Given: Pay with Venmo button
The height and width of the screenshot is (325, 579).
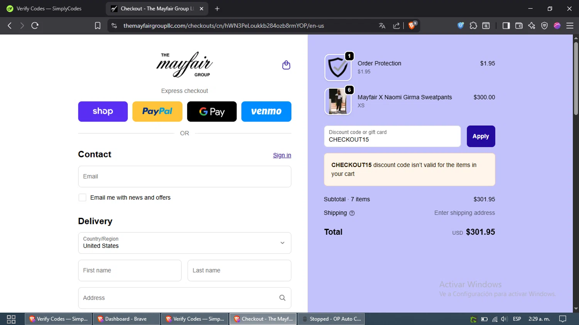Looking at the screenshot, I should [266, 111].
